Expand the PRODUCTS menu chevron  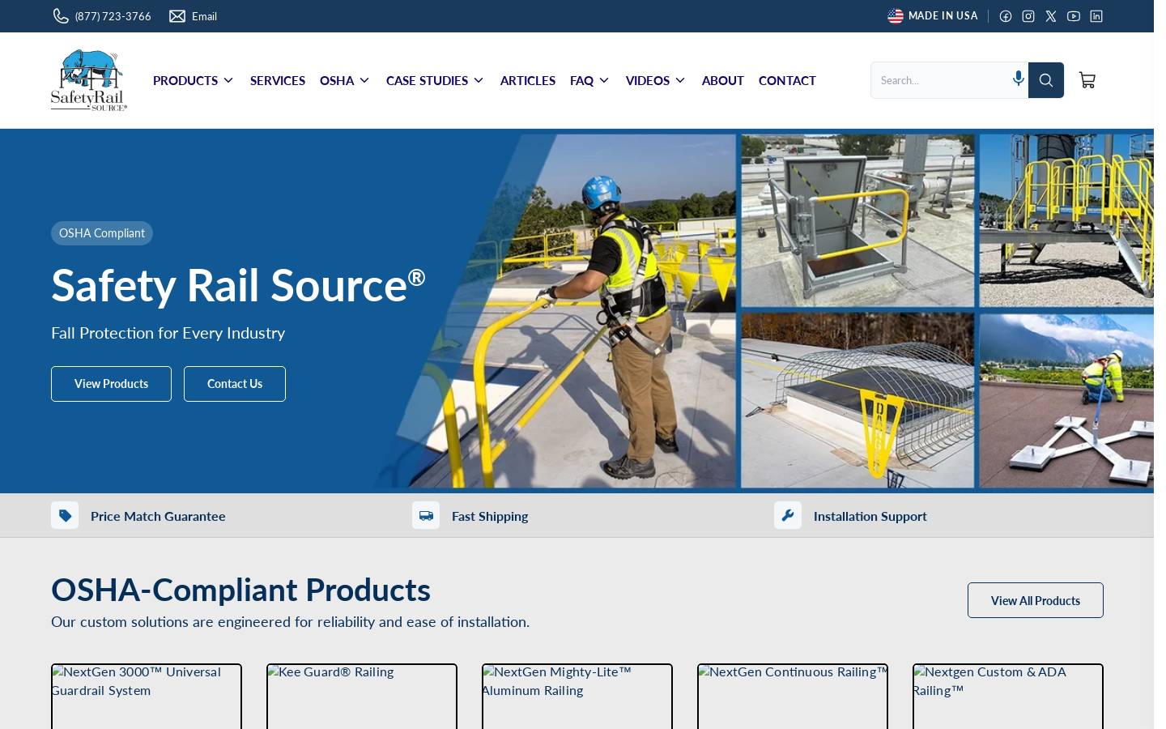click(x=228, y=80)
